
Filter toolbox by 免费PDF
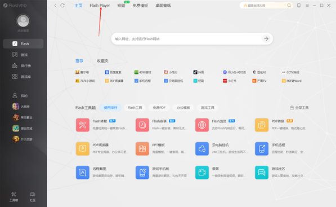coord(159,108)
